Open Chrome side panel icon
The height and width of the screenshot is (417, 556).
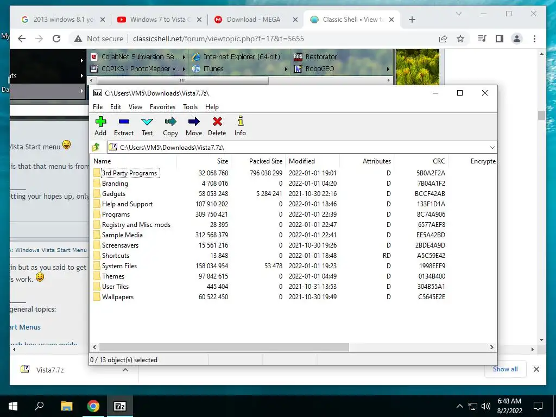500,39
